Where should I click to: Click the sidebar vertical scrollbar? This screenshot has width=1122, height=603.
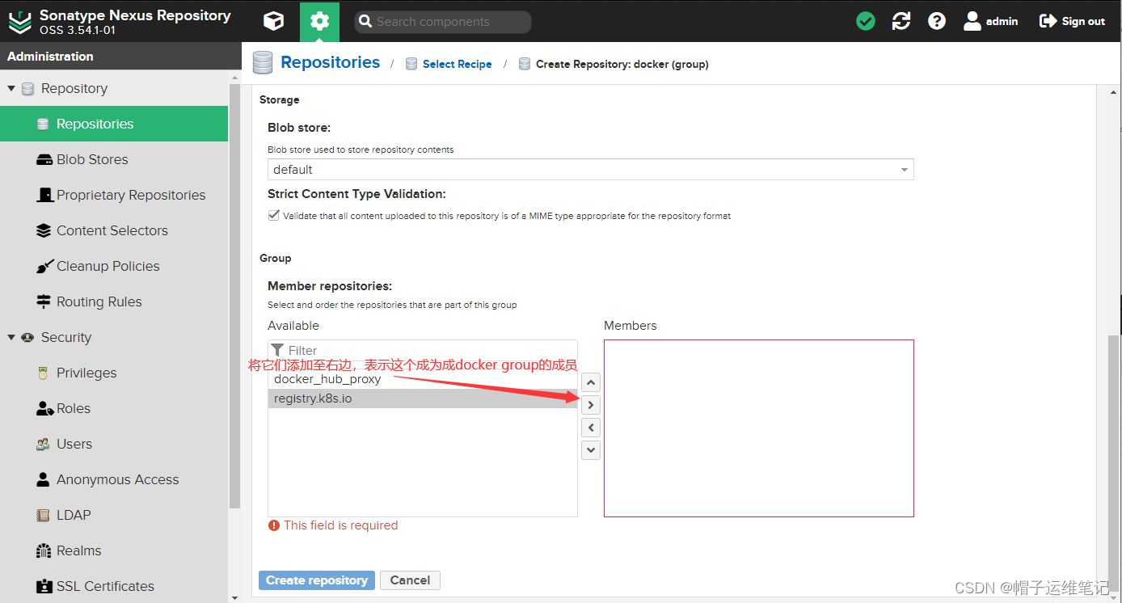point(234,295)
